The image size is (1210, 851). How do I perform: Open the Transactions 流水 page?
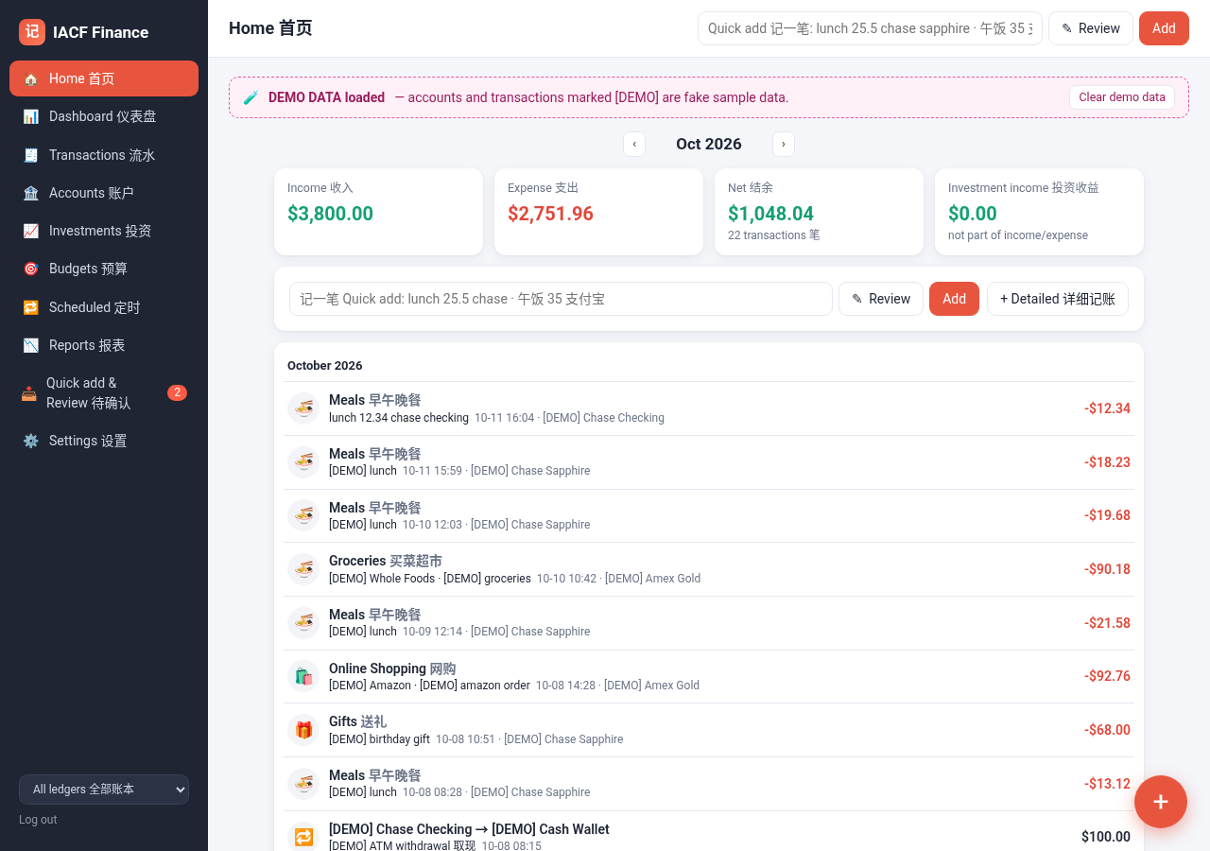coord(104,155)
